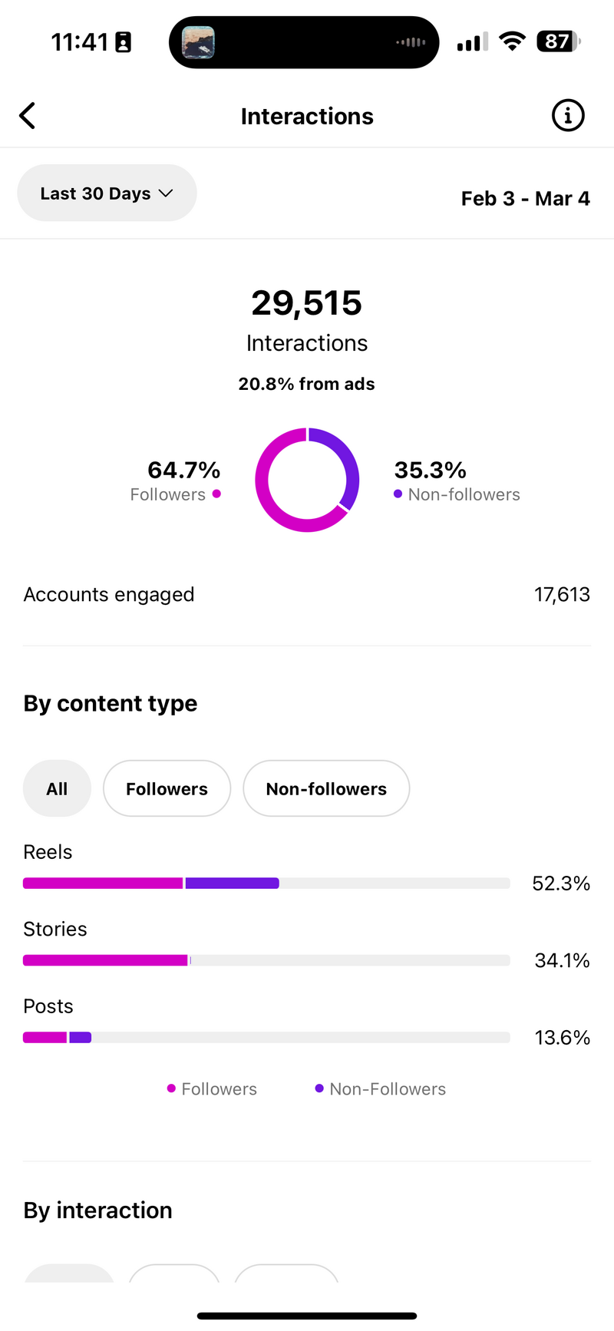The width and height of the screenshot is (614, 1331).
Task: Tap the ID card icon beside time
Action: (x=123, y=42)
